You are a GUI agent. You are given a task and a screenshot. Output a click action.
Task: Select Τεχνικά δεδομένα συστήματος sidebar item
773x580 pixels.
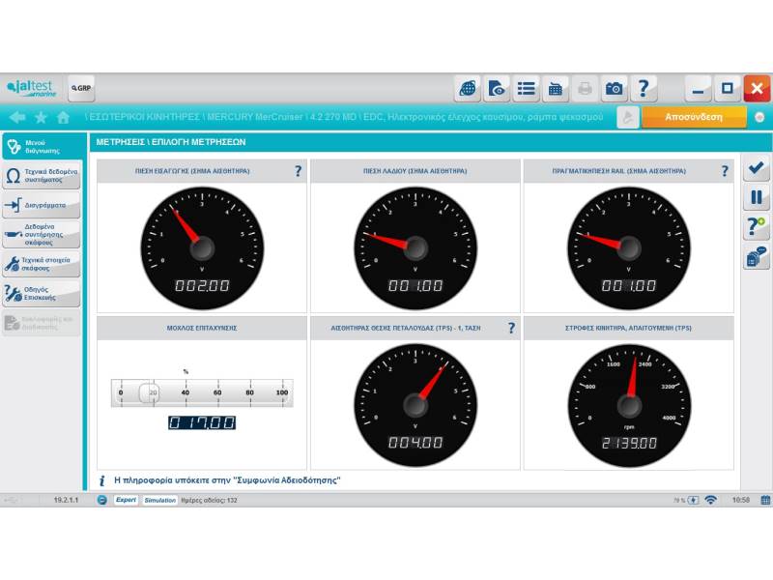[41, 176]
